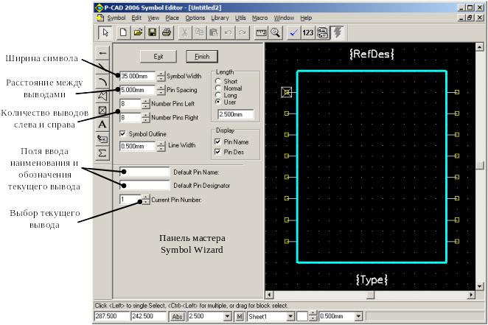Open the 0.500mm line width status dropdown

[x=358, y=317]
